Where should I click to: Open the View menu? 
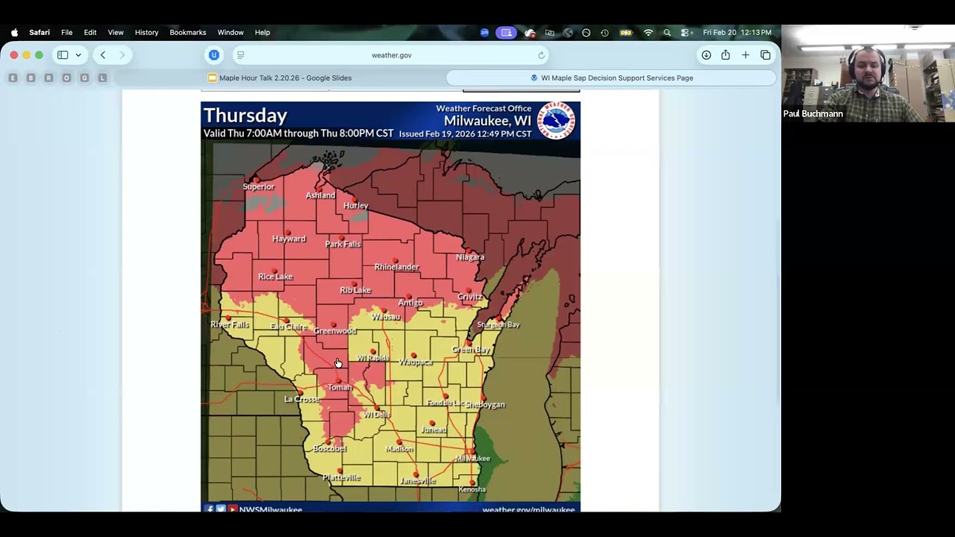116,32
